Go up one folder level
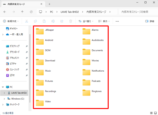This screenshot has height=115, width=158. tap(22, 12)
